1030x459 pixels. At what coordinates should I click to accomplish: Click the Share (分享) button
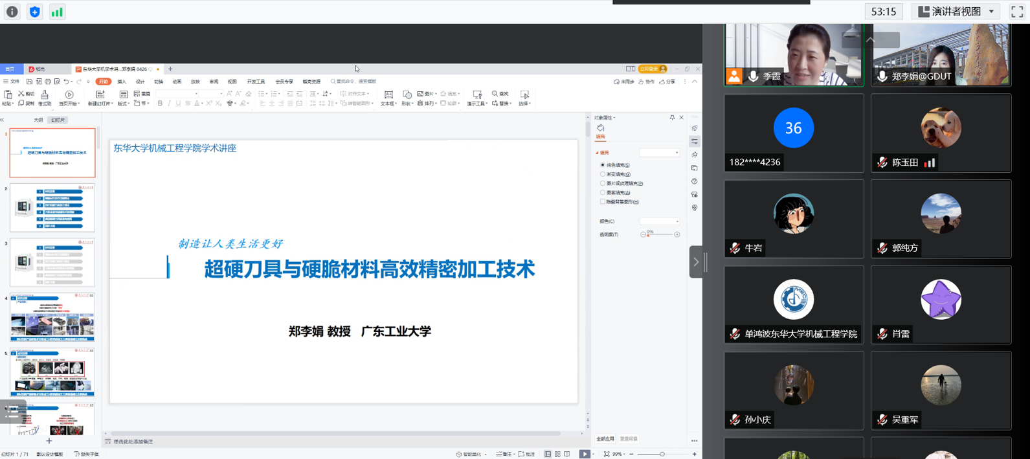click(667, 82)
